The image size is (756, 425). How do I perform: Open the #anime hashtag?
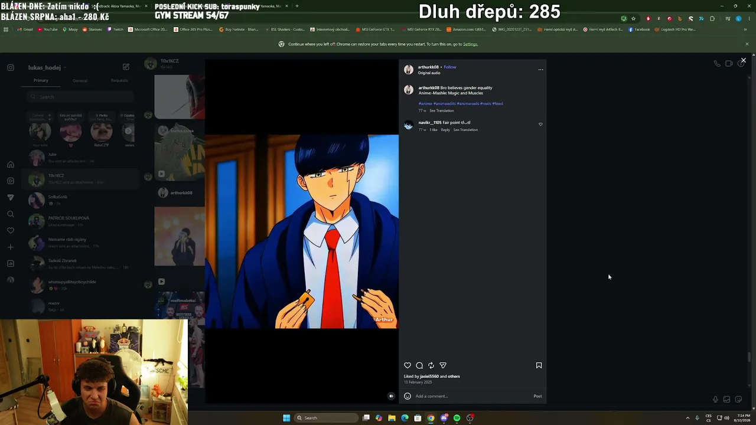click(x=425, y=104)
